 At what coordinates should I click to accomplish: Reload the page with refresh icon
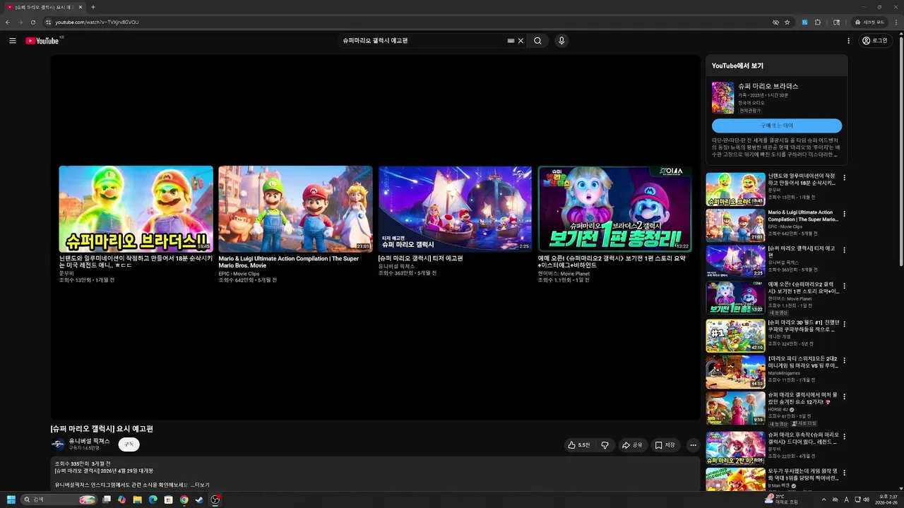click(32, 22)
